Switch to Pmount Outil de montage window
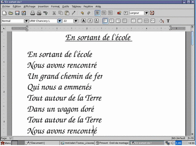196x146 pixels. (x=112, y=143)
